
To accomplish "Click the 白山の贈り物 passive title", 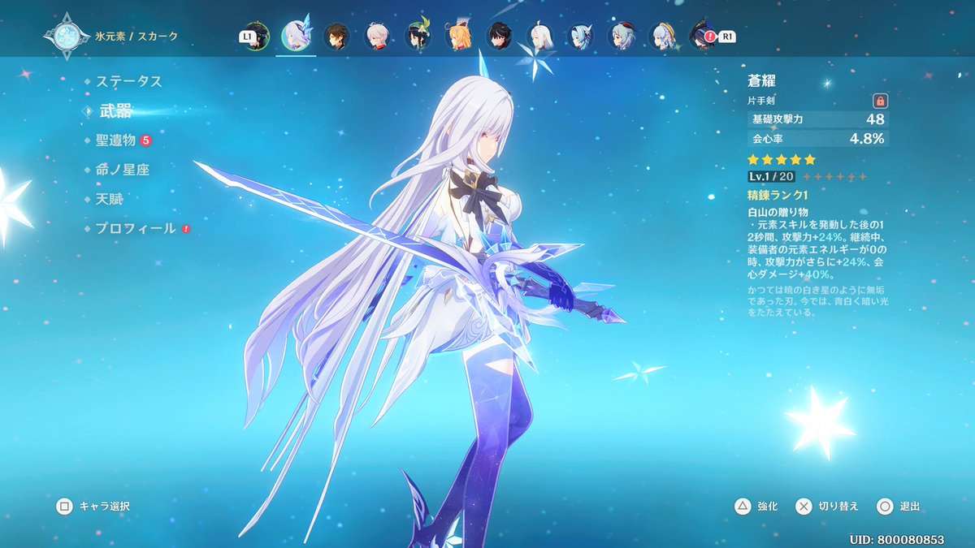I will pos(779,211).
